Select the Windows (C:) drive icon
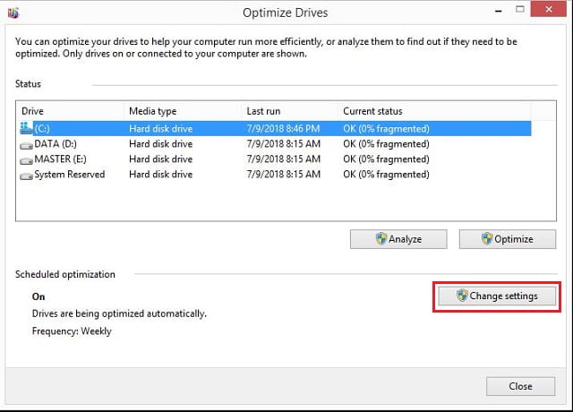573x412 pixels. point(26,128)
